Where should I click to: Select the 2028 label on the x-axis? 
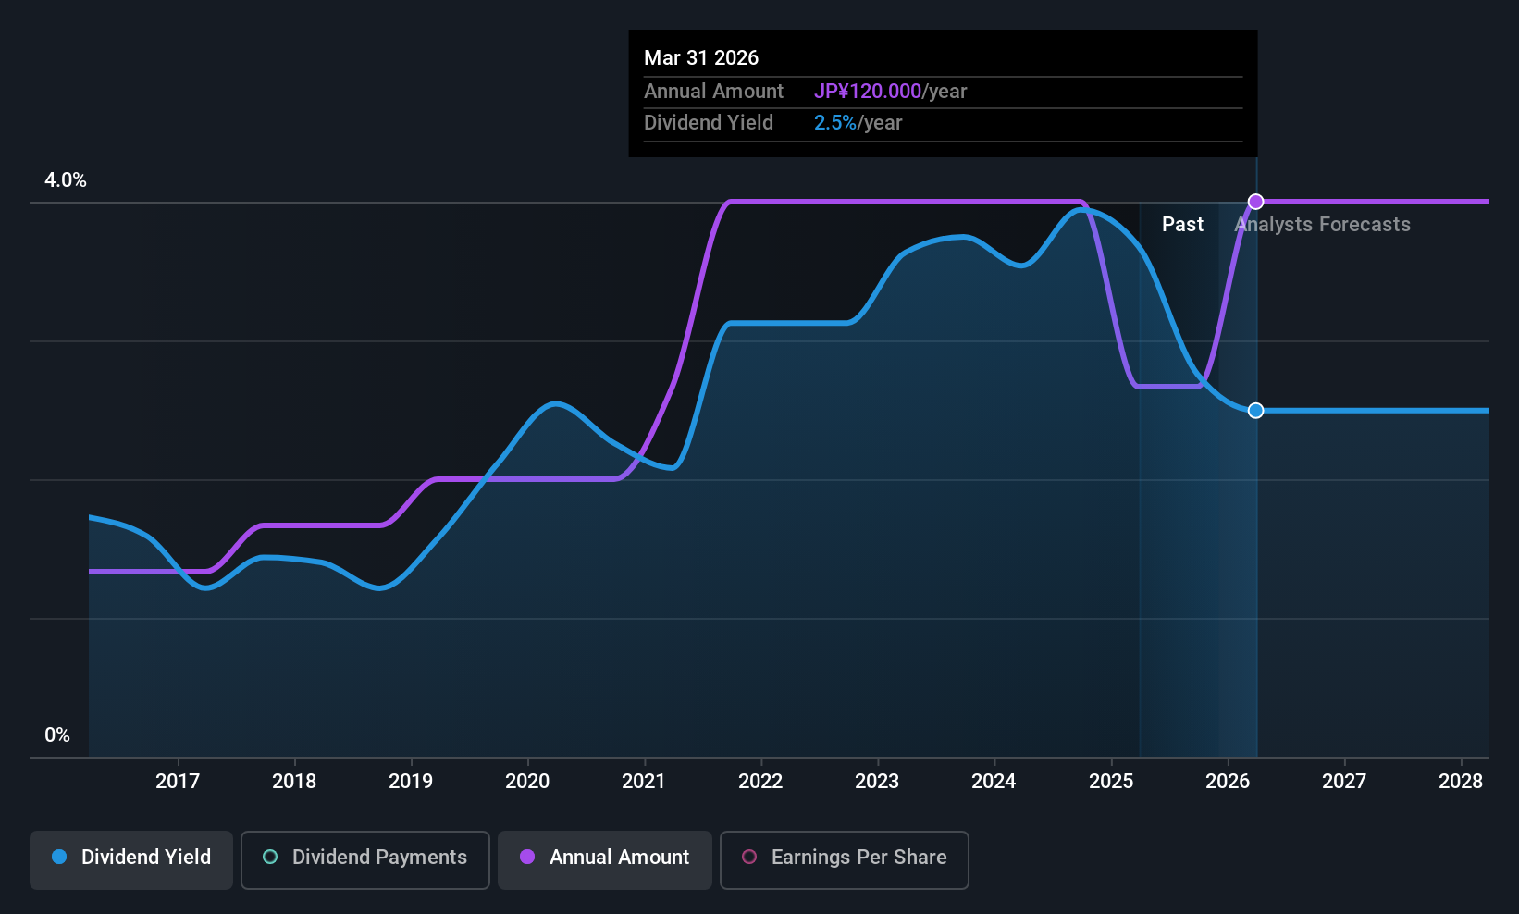[1461, 782]
